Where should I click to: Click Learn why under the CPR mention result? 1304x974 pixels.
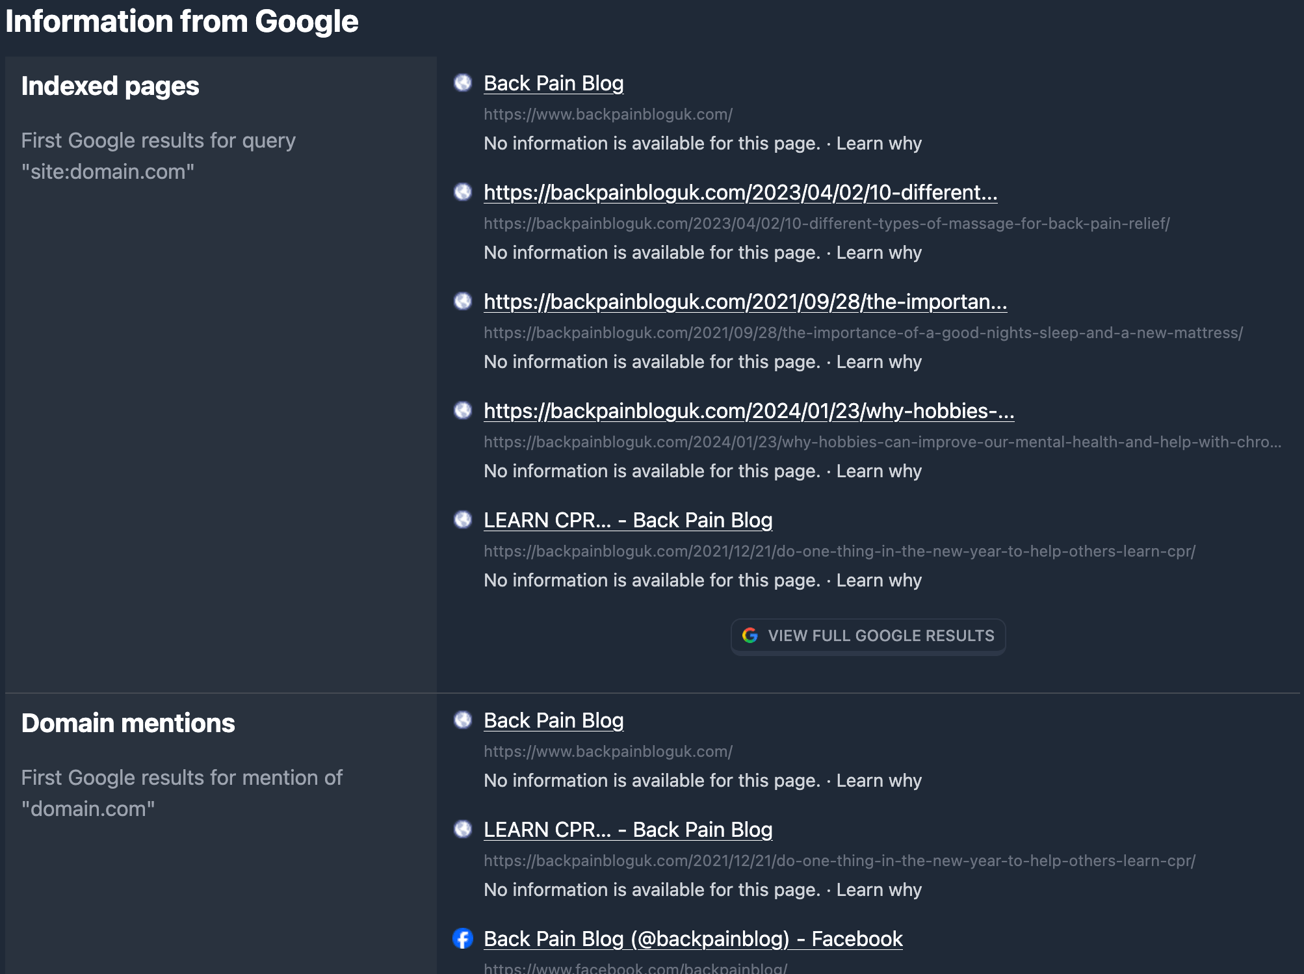pyautogui.click(x=879, y=889)
